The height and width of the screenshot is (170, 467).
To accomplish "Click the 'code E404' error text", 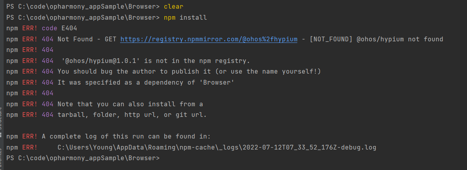I will click(59, 28).
